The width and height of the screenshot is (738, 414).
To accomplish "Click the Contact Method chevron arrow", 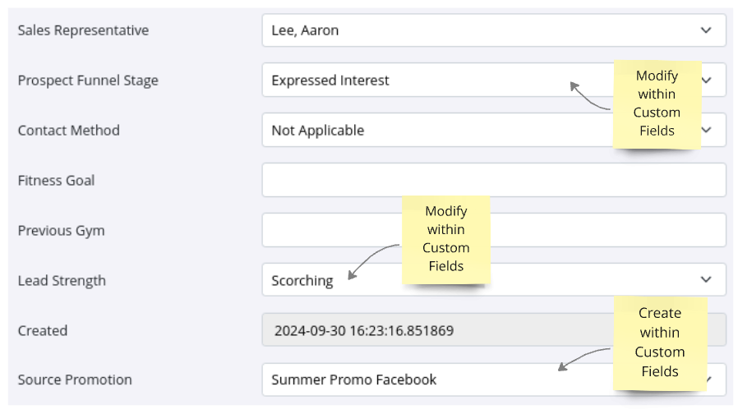I will [x=707, y=130].
